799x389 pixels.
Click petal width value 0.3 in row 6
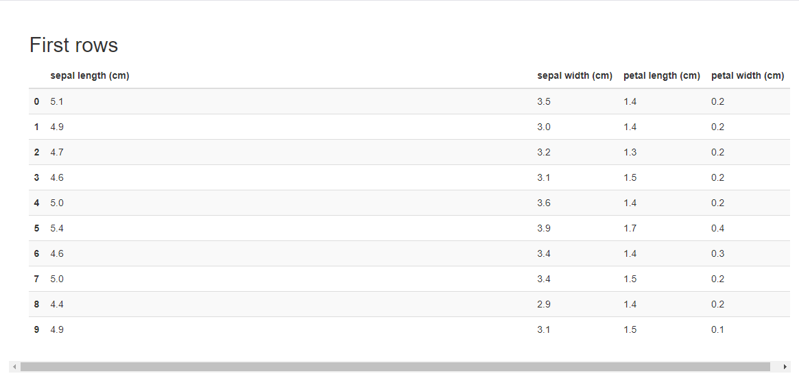coord(717,253)
